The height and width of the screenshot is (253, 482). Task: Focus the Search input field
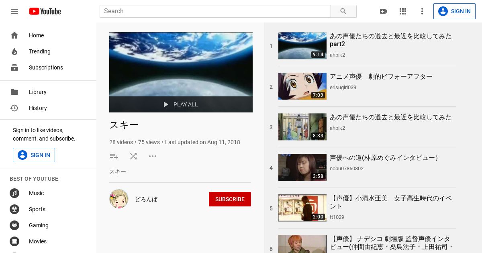tap(215, 11)
